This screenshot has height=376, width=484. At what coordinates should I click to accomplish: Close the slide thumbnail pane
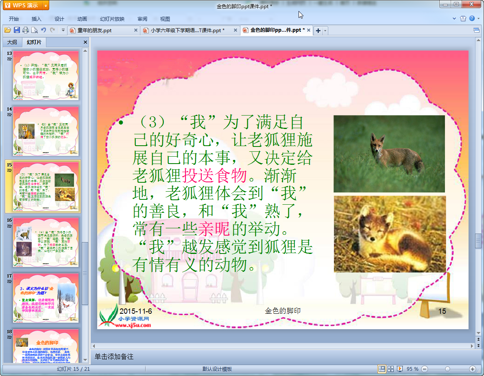tap(85, 42)
